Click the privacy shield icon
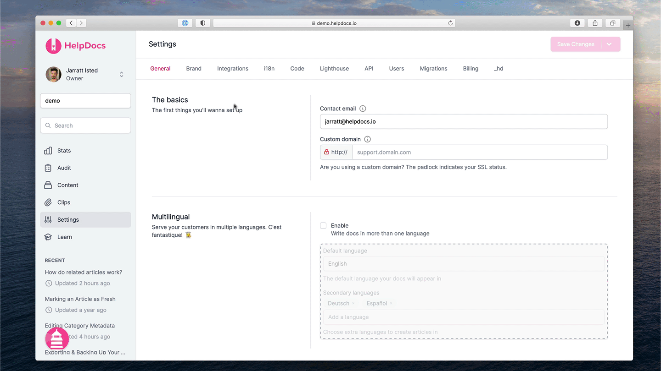Viewport: 661px width, 371px height. [202, 23]
